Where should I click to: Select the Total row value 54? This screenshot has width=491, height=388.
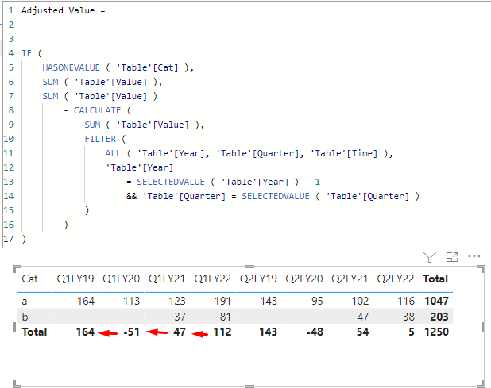pyautogui.click(x=362, y=332)
